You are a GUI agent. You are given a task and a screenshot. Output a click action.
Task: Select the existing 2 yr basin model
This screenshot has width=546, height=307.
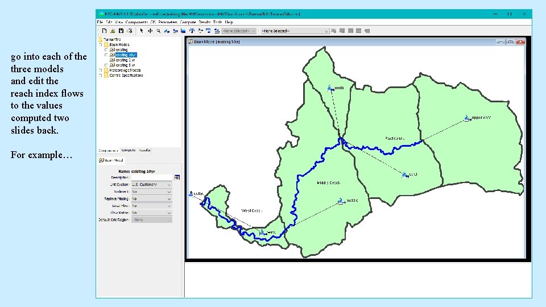click(125, 60)
